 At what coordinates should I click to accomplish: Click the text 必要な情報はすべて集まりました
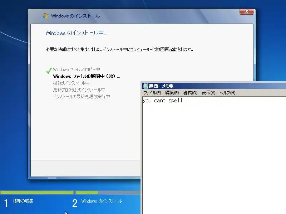74,49
